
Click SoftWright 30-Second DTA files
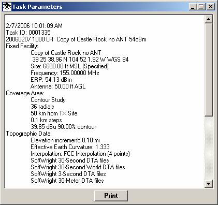(70, 160)
